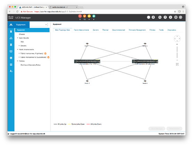193x146 pixels.
Task: Expand the Servers tree node
Action: click(19, 46)
